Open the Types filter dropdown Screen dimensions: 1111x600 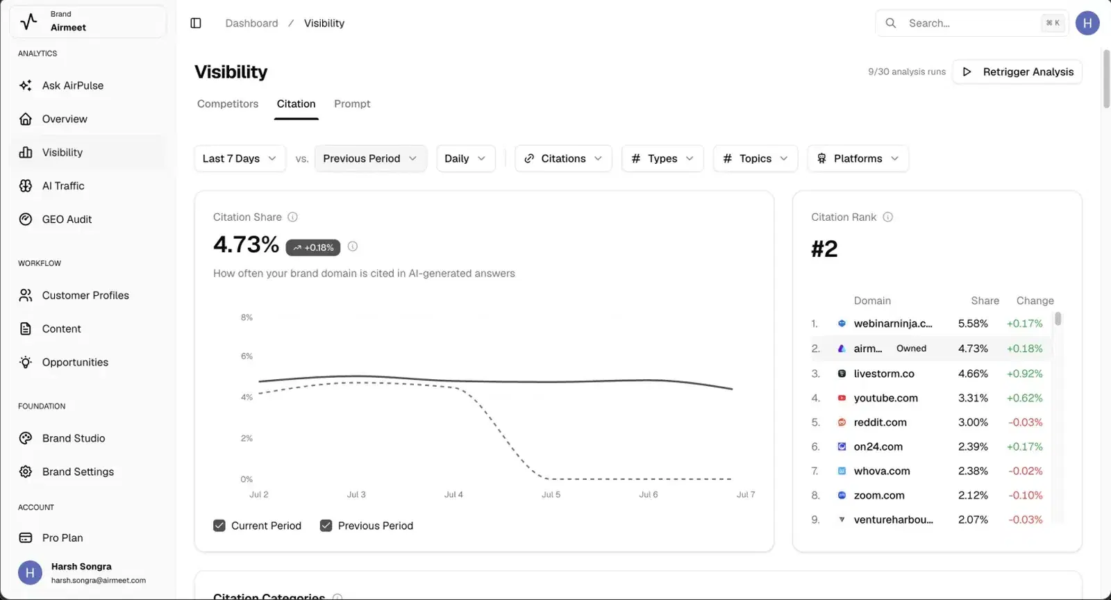tap(662, 158)
